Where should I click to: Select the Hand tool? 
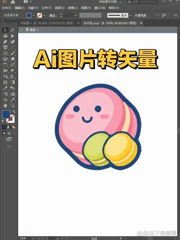pos(5,106)
